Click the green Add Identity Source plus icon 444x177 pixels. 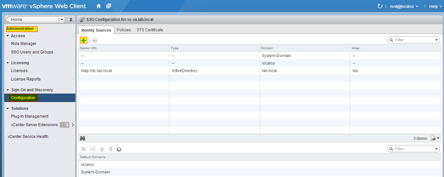(x=84, y=40)
